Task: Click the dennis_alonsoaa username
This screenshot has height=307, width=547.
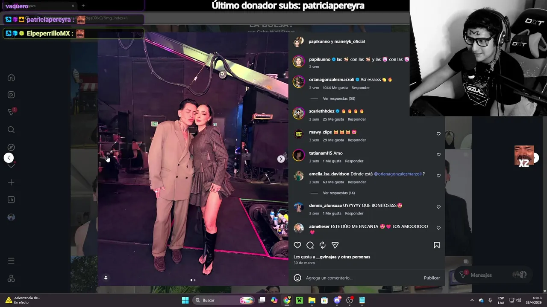Action: click(x=325, y=206)
